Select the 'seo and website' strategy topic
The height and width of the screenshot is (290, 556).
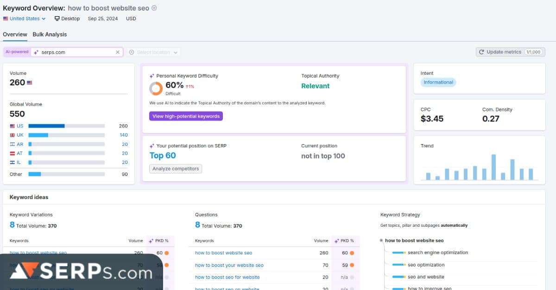pyautogui.click(x=426, y=277)
